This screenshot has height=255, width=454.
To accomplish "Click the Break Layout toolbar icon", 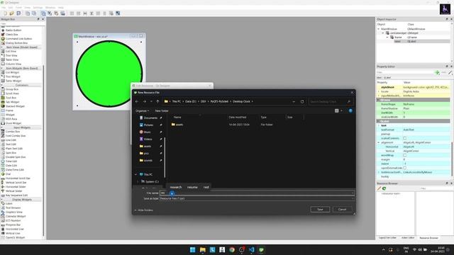I will click(111, 13).
